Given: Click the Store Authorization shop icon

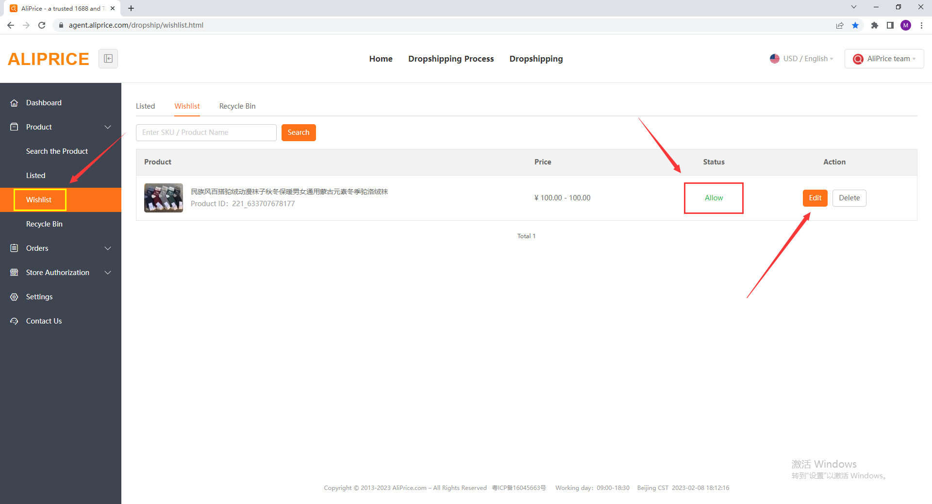Looking at the screenshot, I should 14,273.
